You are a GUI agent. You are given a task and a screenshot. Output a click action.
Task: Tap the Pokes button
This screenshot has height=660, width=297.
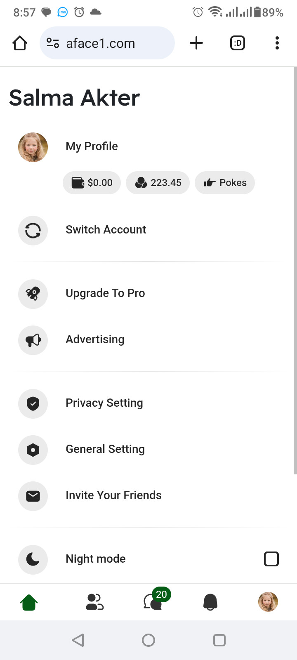(225, 183)
